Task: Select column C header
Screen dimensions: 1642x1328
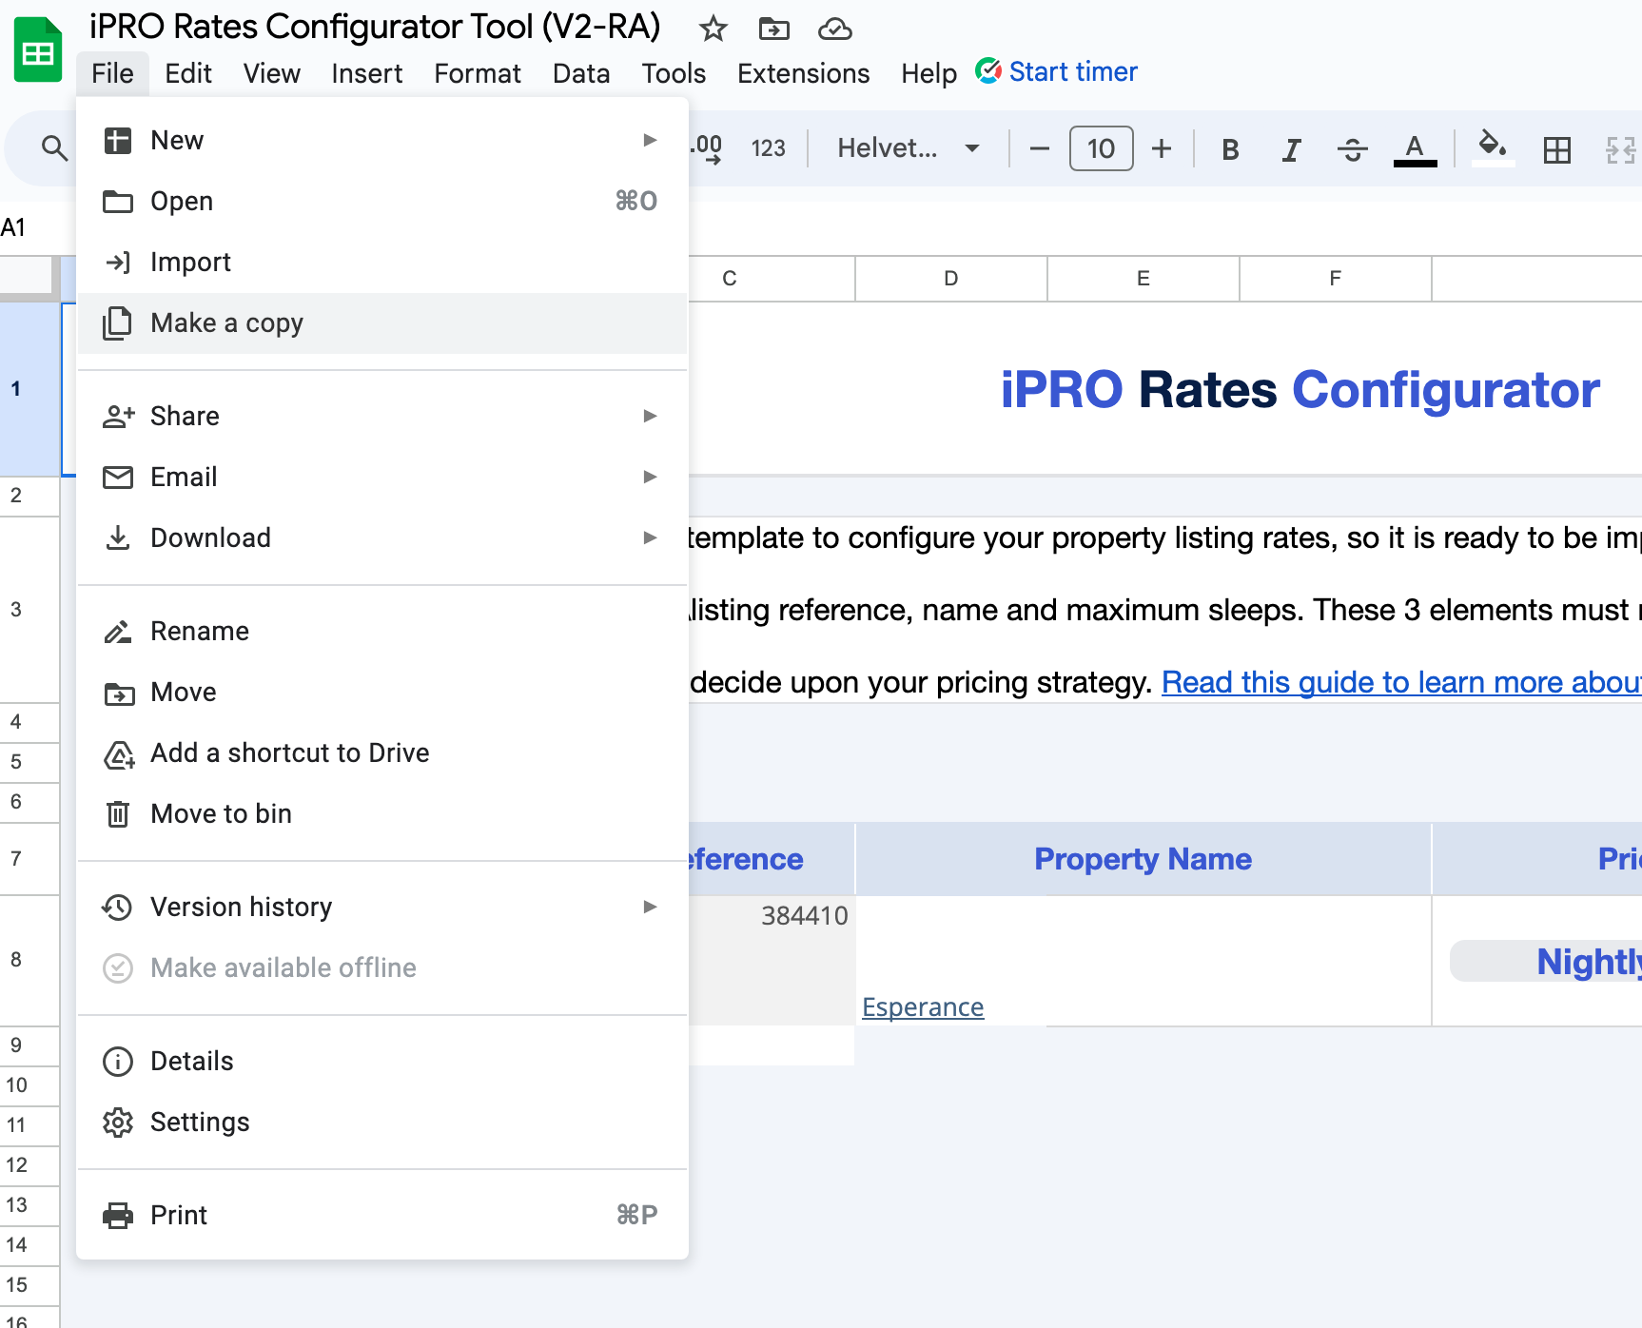Action: [771, 279]
